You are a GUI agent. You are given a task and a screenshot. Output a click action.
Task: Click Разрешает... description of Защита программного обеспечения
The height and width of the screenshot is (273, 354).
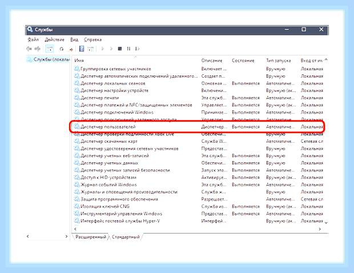(214, 199)
